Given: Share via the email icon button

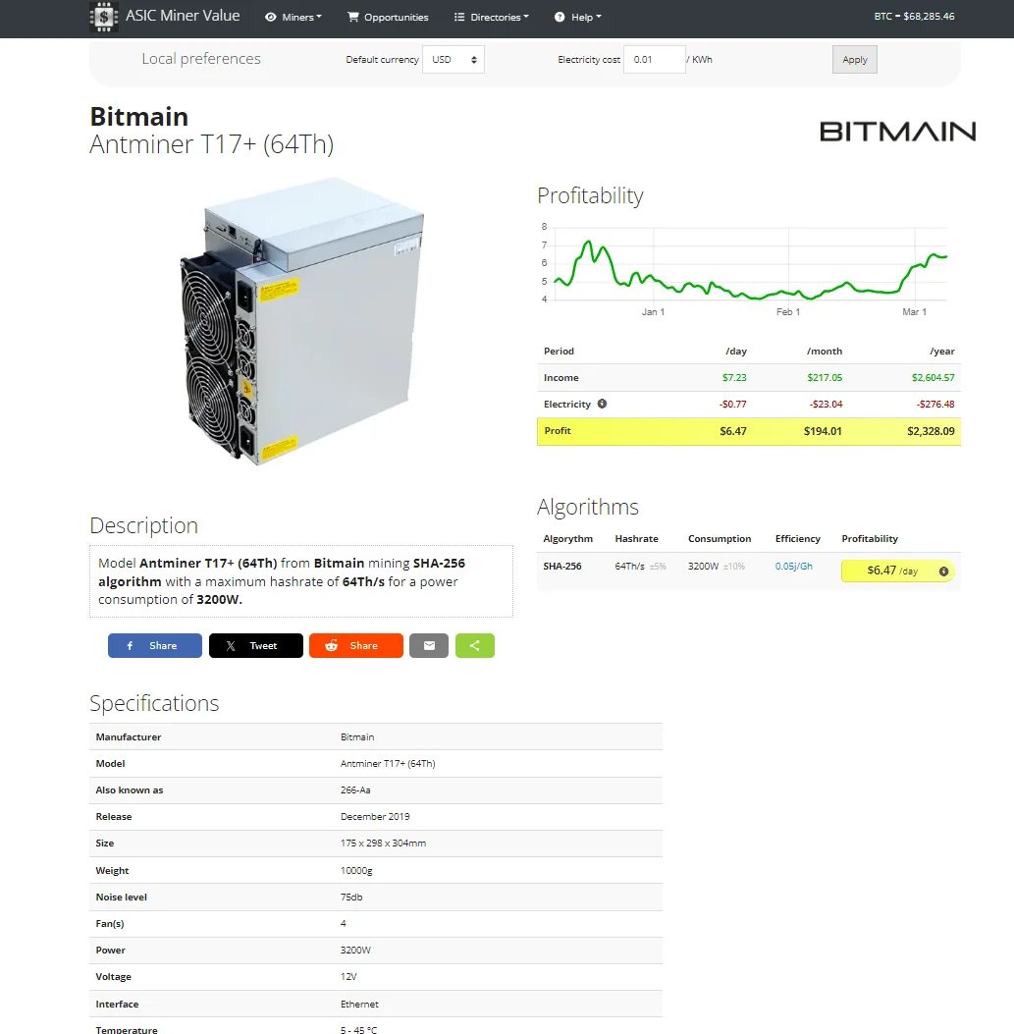Looking at the screenshot, I should tap(429, 645).
